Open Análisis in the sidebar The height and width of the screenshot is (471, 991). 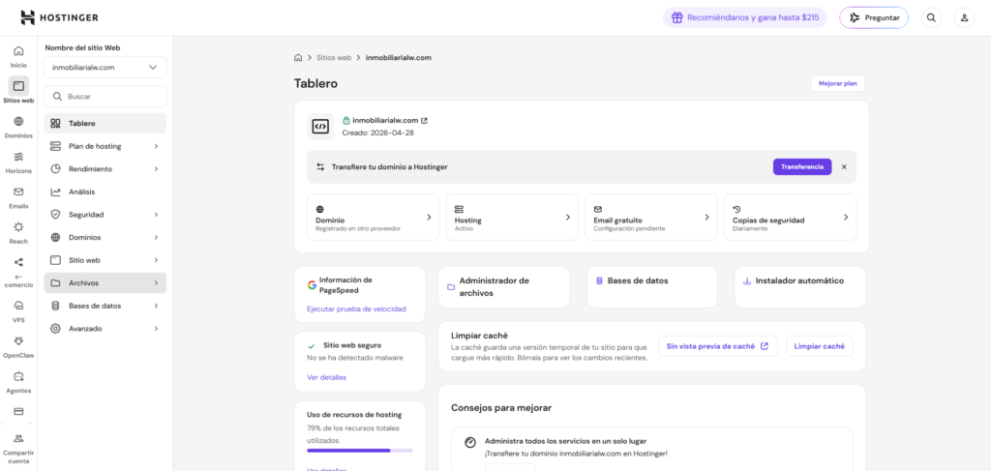(105, 191)
